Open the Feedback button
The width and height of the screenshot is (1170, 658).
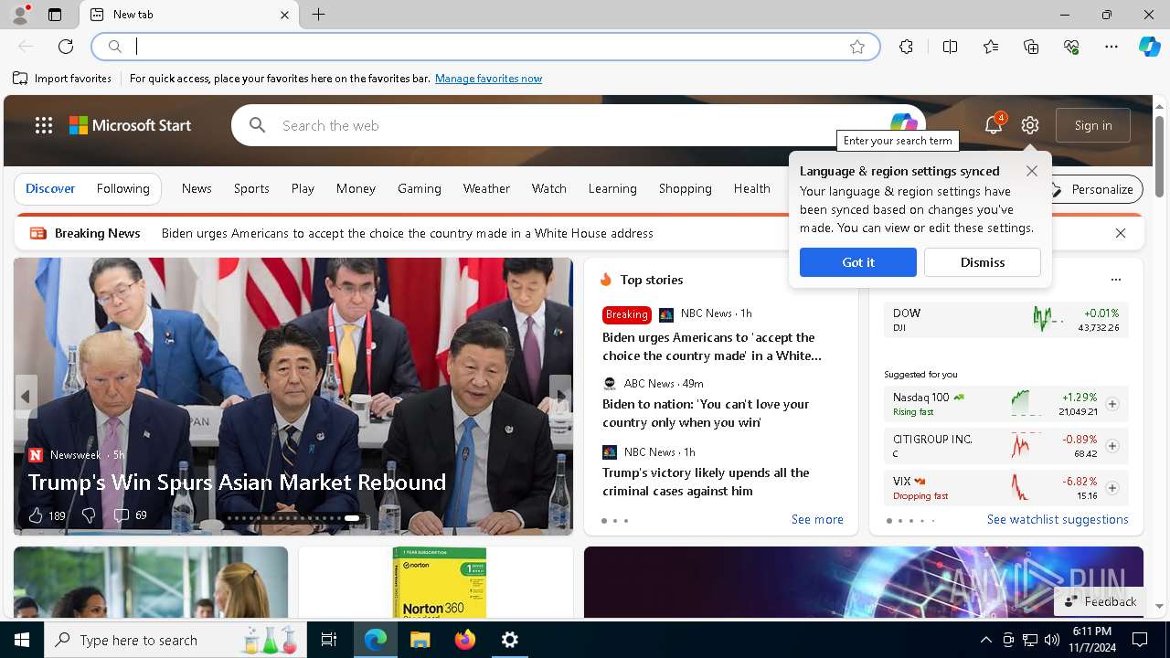click(1101, 601)
